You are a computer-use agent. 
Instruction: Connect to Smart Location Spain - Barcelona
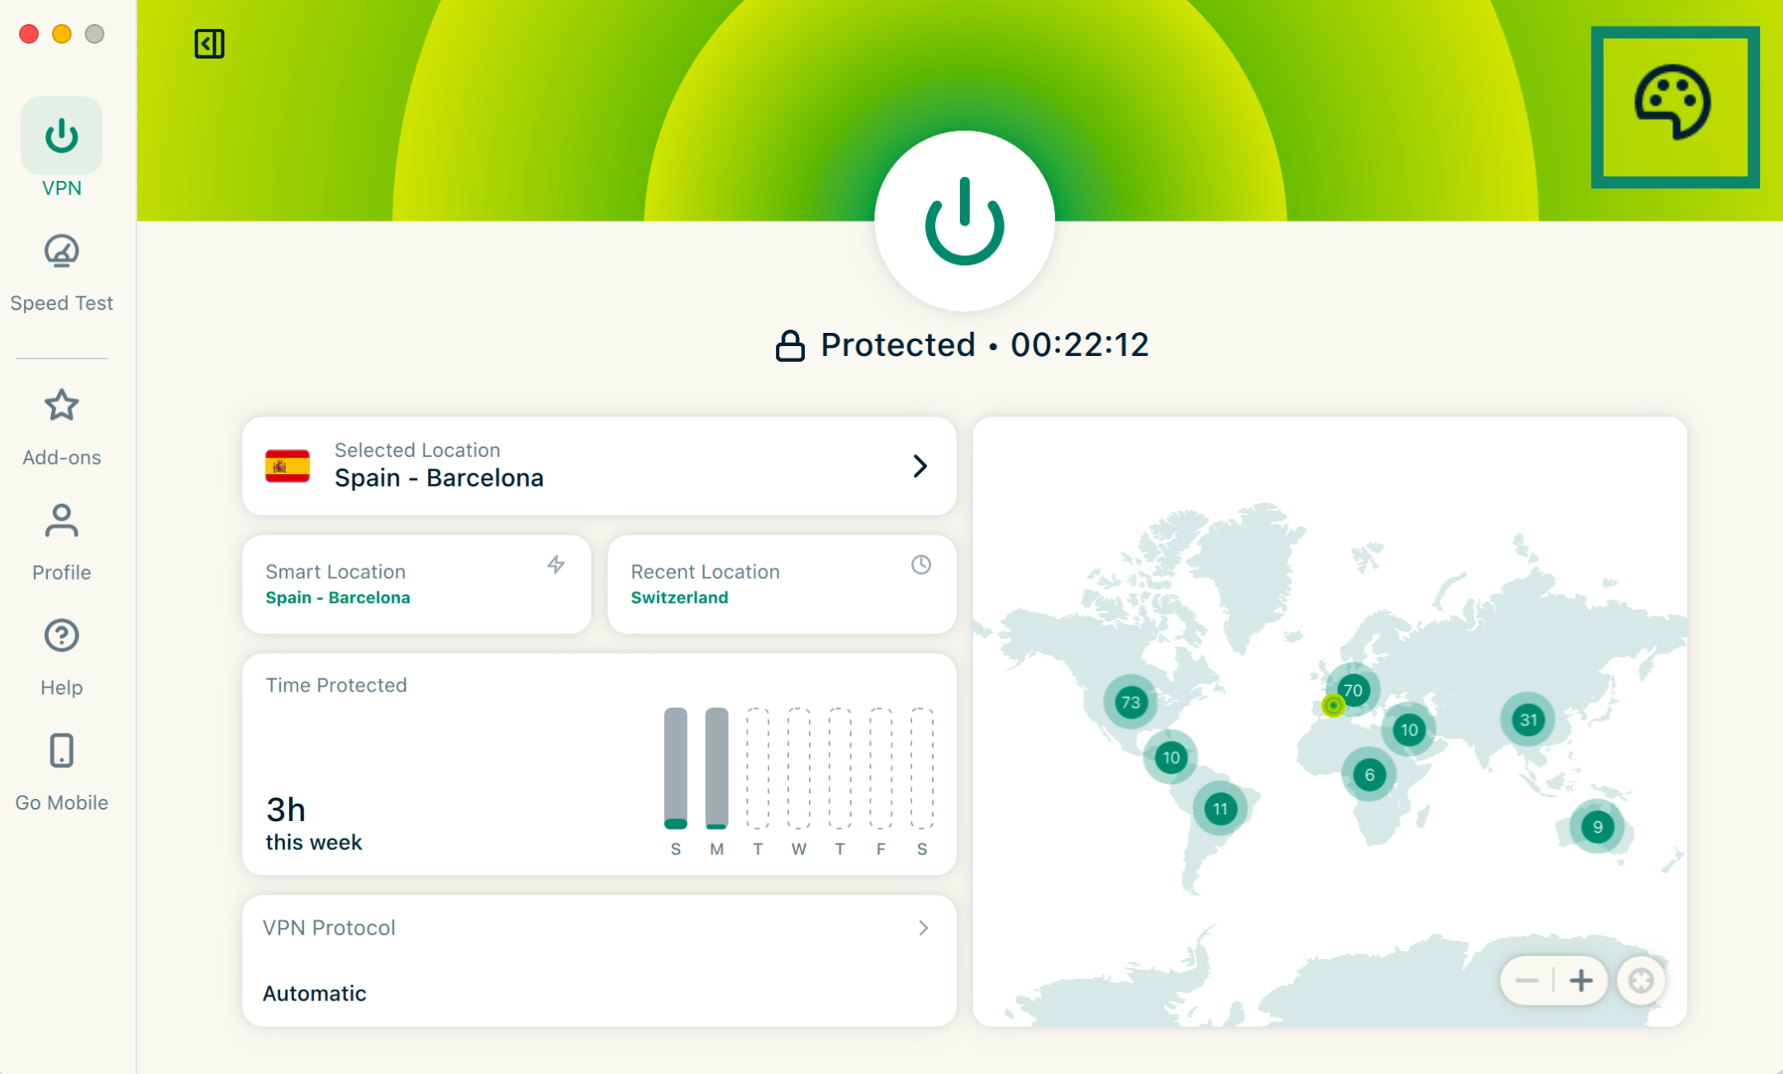(416, 584)
